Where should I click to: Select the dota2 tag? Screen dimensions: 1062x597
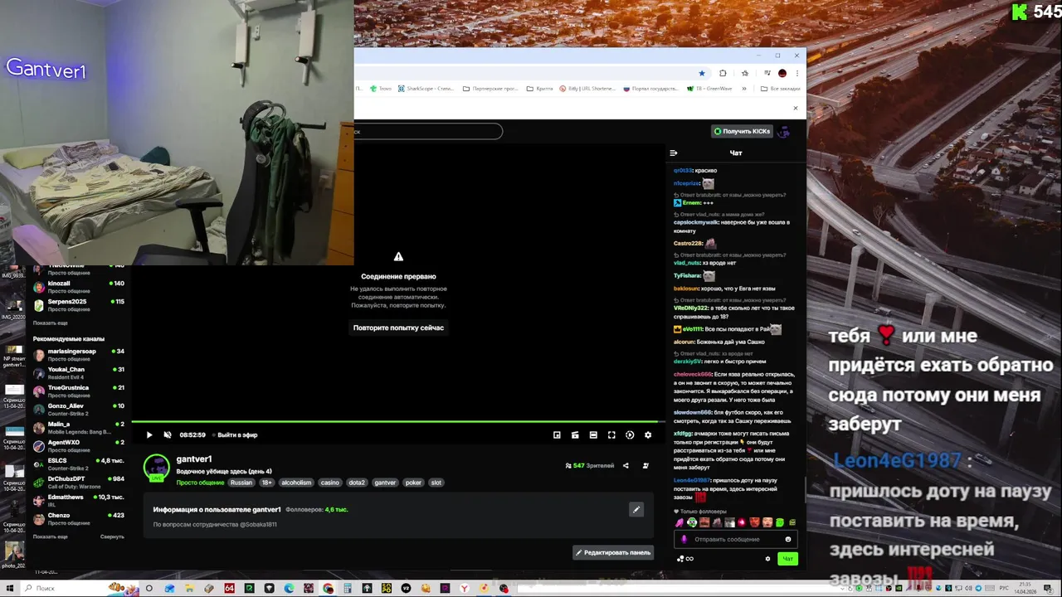pos(356,483)
